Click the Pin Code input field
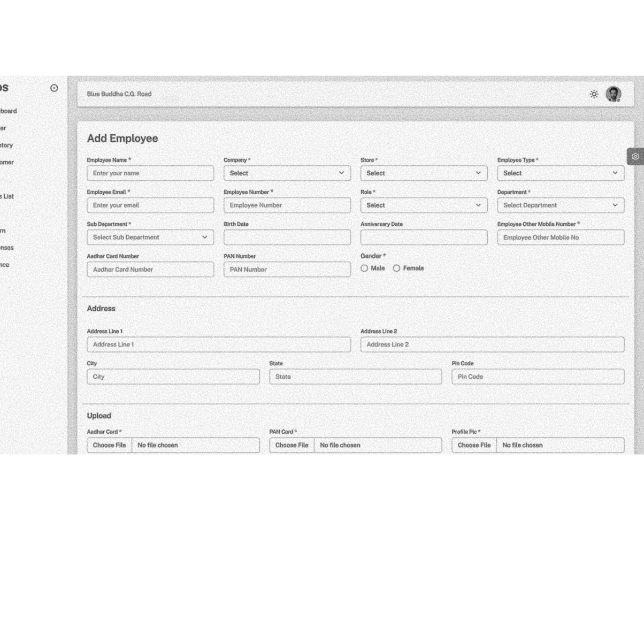Image resolution: width=644 pixels, height=644 pixels. (537, 376)
